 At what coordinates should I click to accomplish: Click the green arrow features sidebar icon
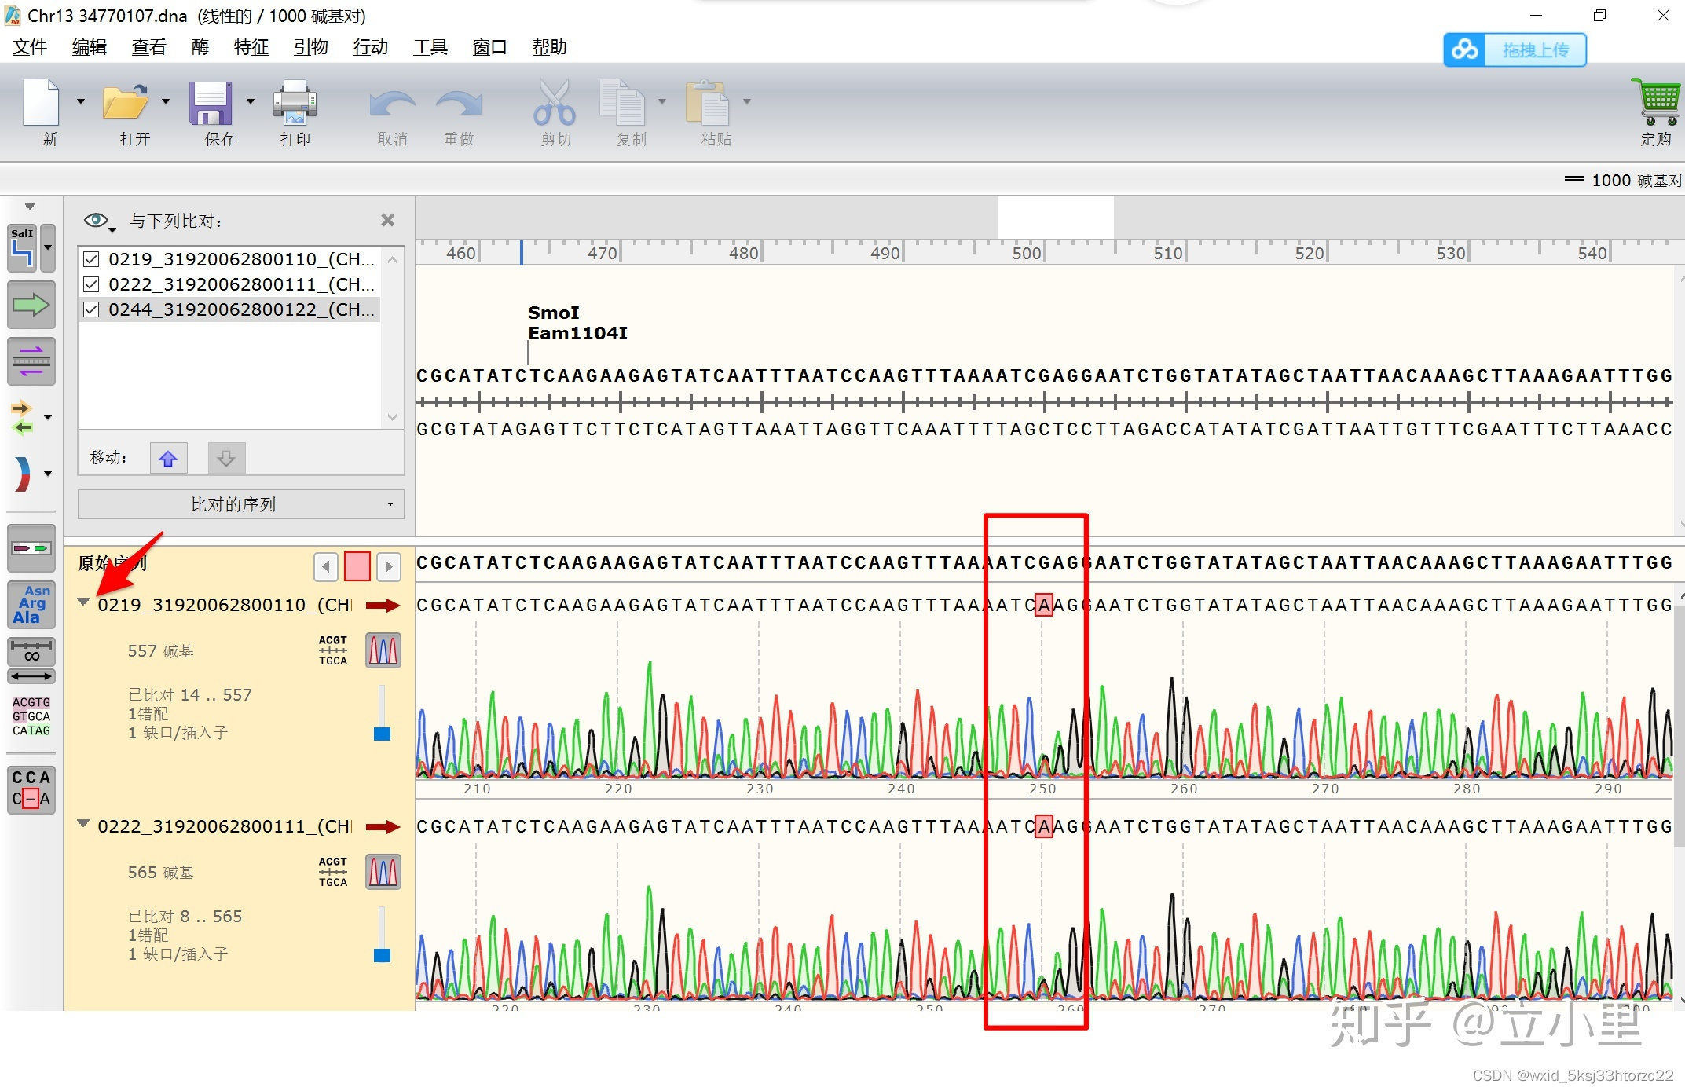point(31,305)
